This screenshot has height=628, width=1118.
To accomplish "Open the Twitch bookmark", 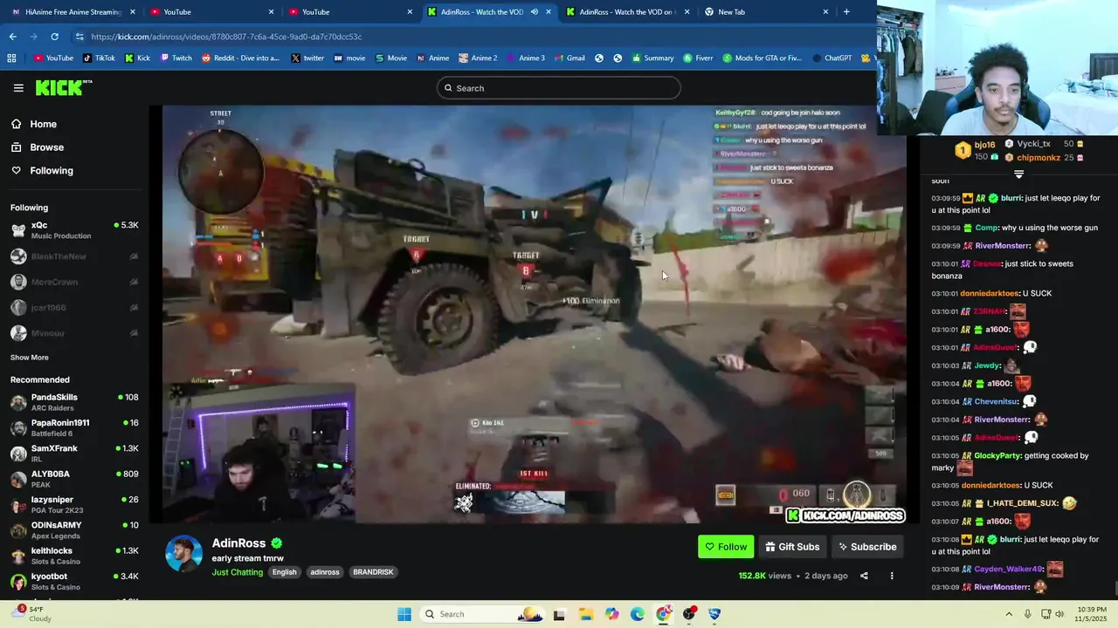I will pos(176,58).
